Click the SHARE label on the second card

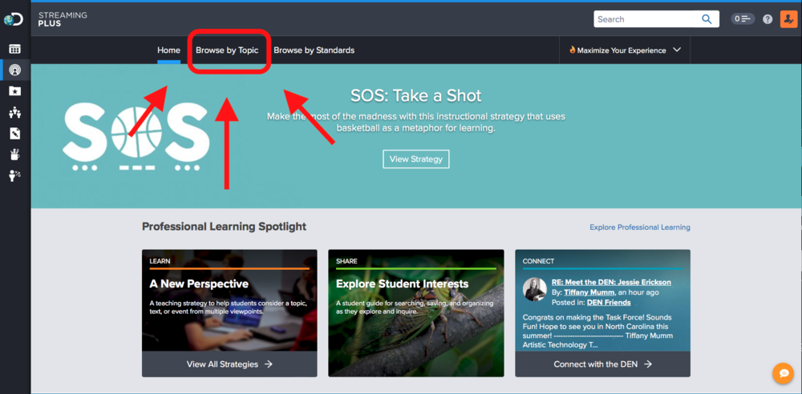point(346,261)
